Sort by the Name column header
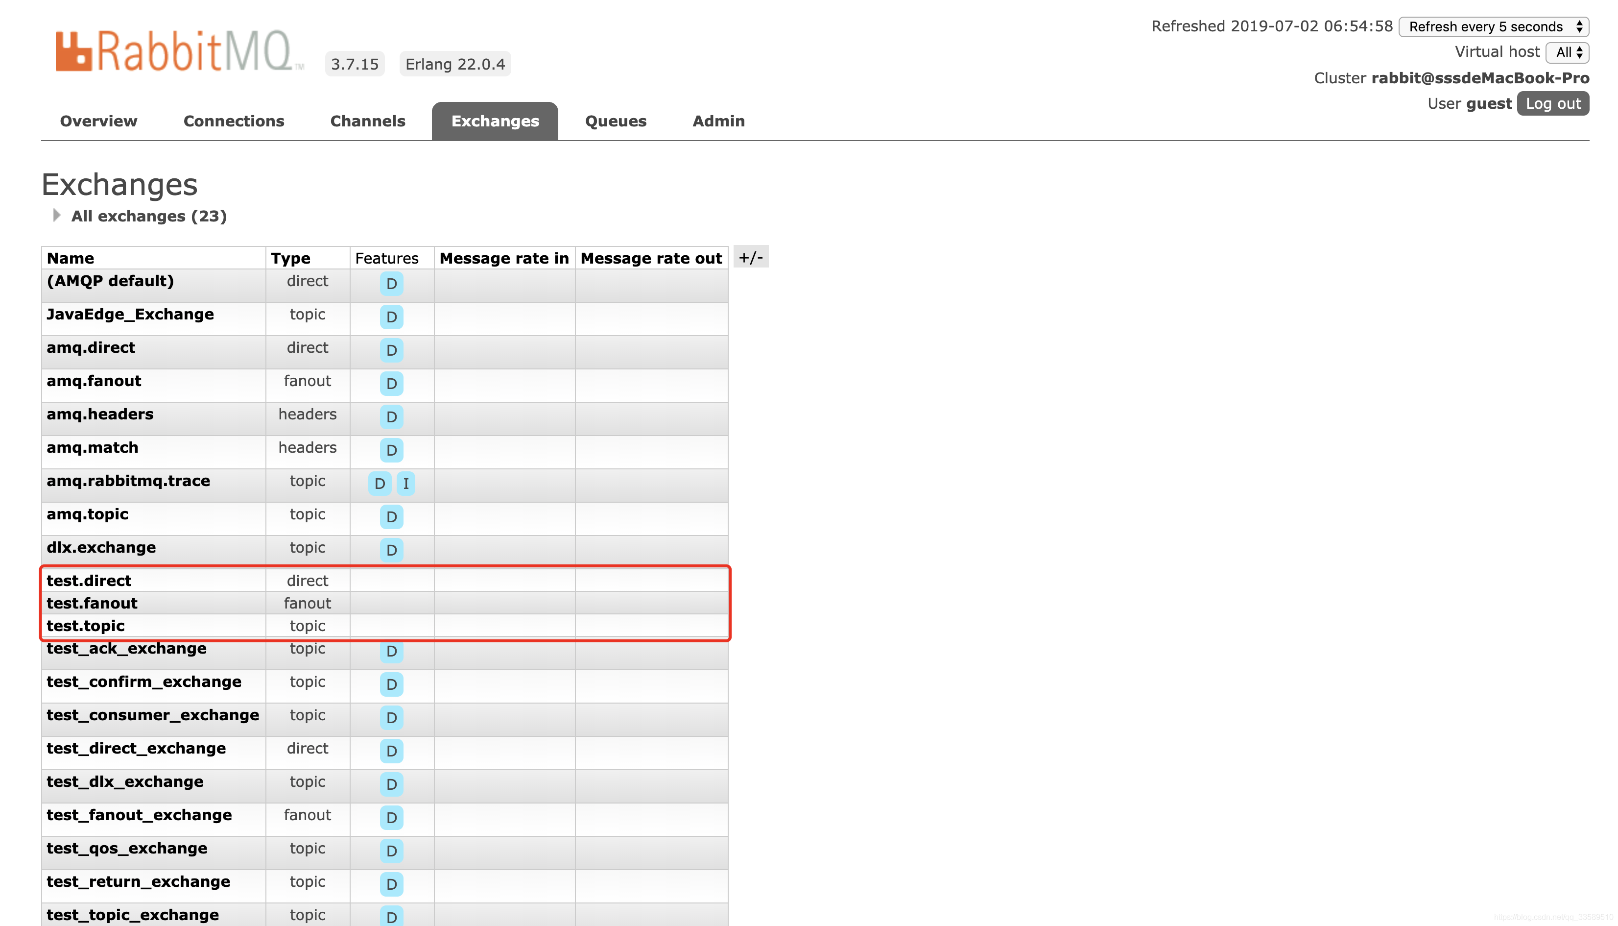This screenshot has width=1618, height=926. [x=71, y=258]
